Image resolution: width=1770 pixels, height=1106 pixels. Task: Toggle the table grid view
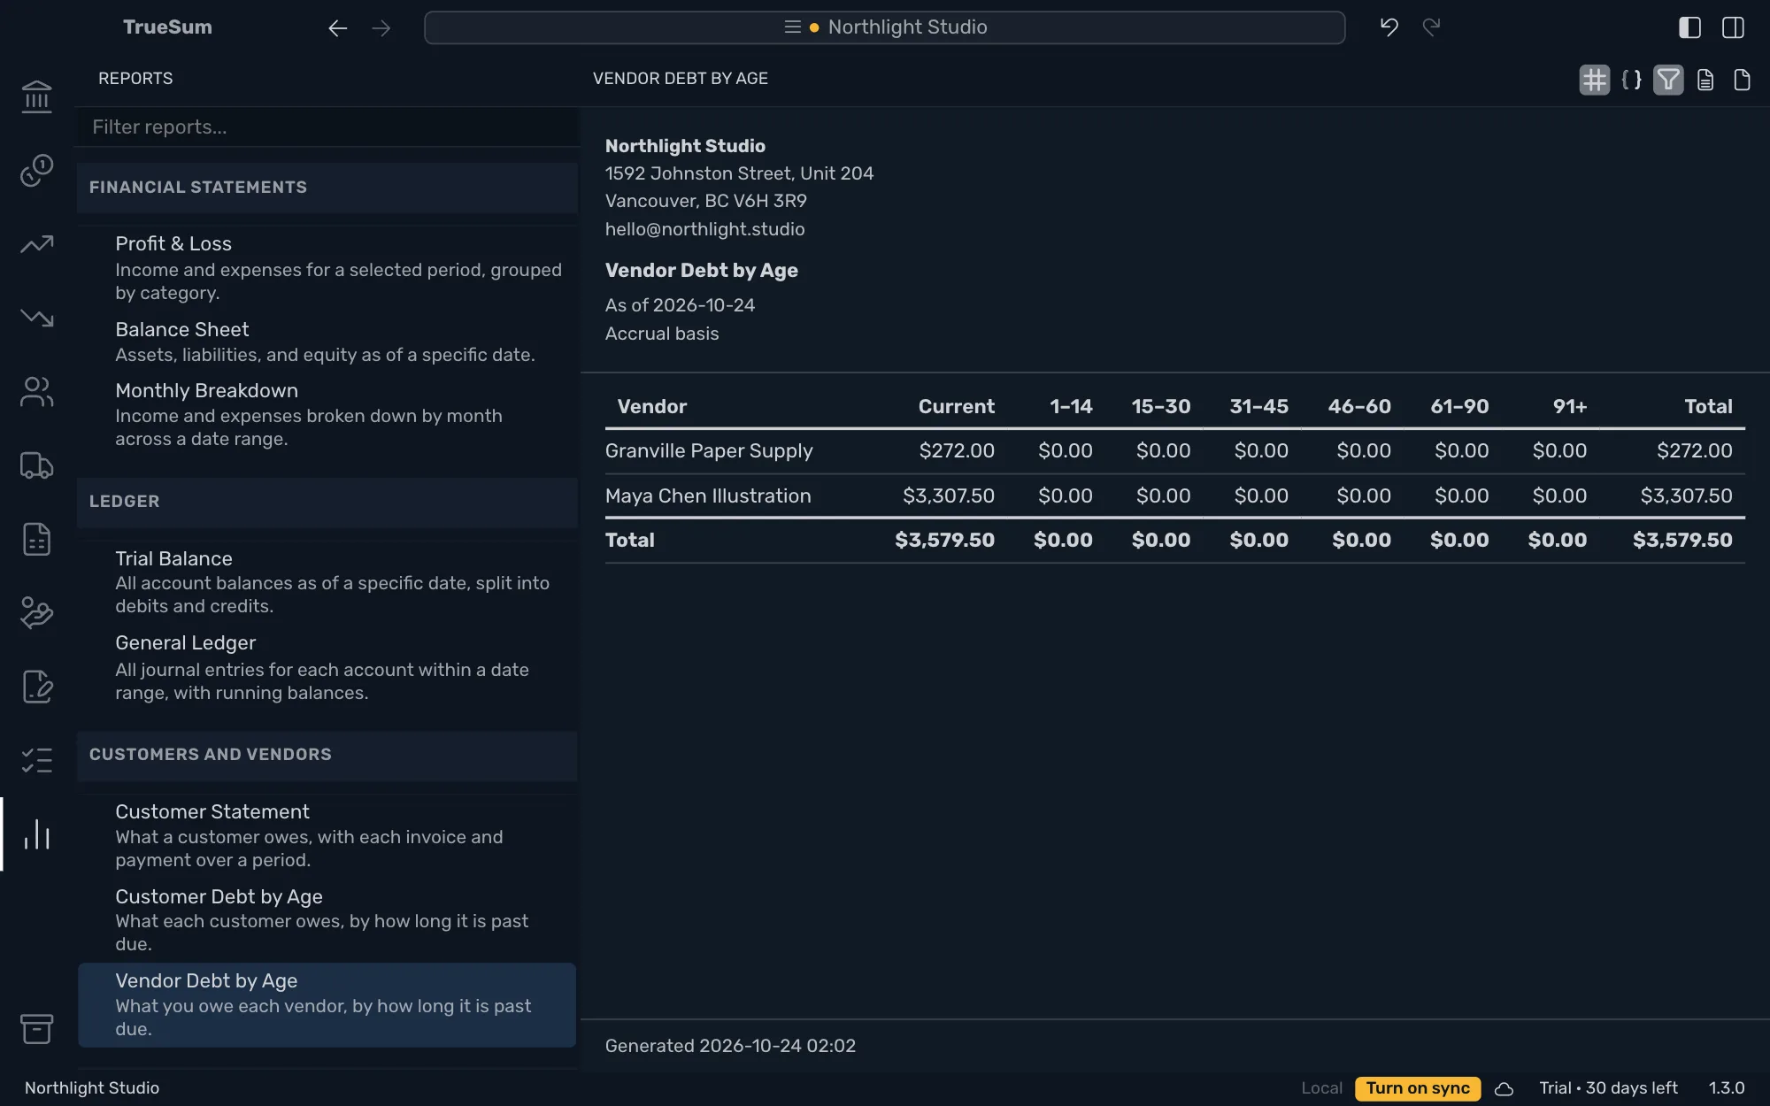point(1595,80)
